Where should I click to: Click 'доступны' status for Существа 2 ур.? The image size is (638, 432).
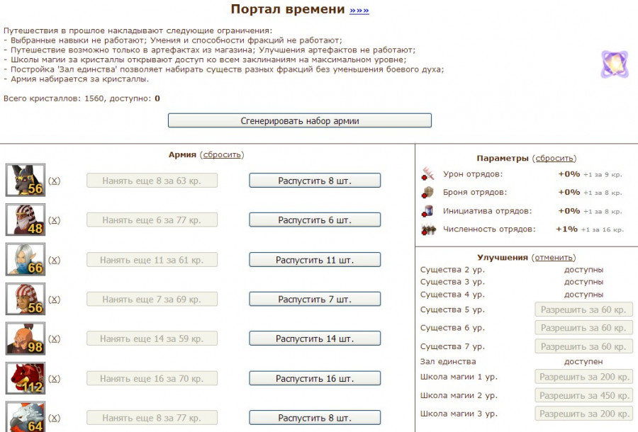[583, 270]
